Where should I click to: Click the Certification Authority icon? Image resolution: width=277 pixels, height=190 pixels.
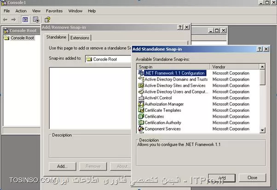click(141, 122)
